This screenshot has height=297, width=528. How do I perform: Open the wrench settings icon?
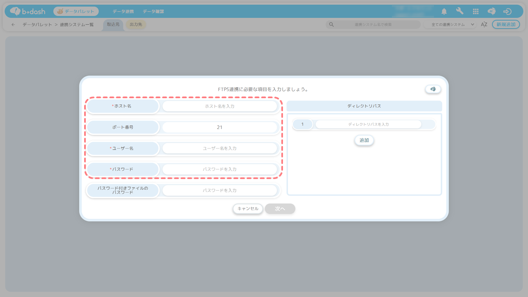click(460, 12)
